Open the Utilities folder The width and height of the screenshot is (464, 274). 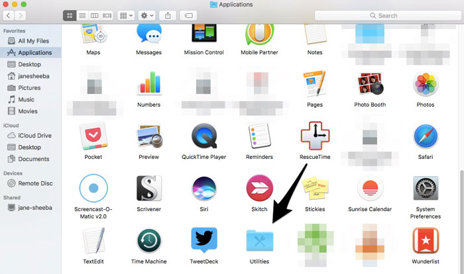260,242
